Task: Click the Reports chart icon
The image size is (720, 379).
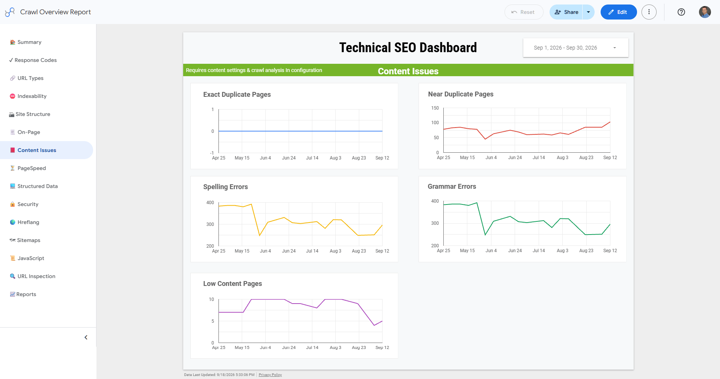Action: click(x=12, y=294)
